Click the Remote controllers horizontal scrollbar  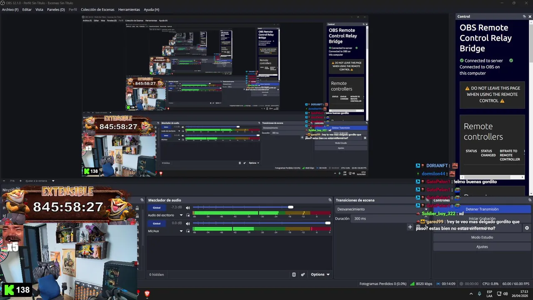coord(492,177)
